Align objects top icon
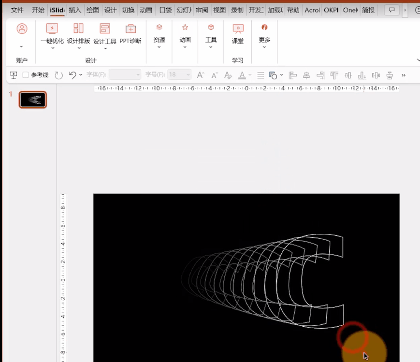This screenshot has height=362, width=420. pyautogui.click(x=334, y=75)
